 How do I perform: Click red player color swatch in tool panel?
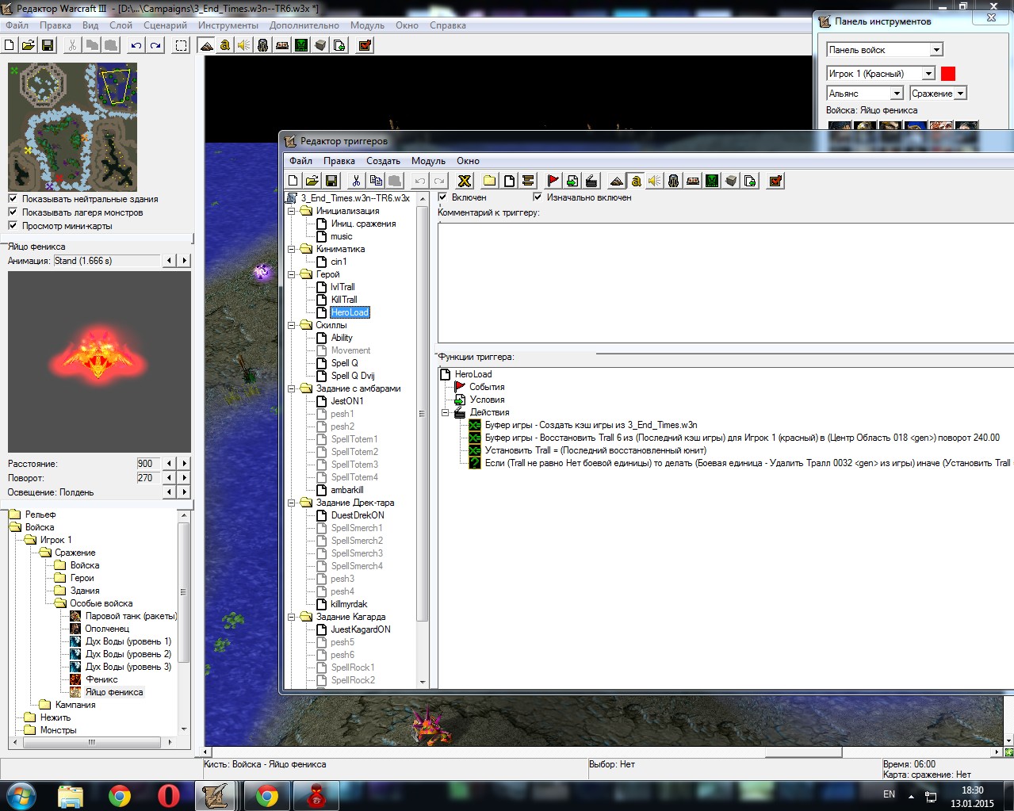[948, 74]
